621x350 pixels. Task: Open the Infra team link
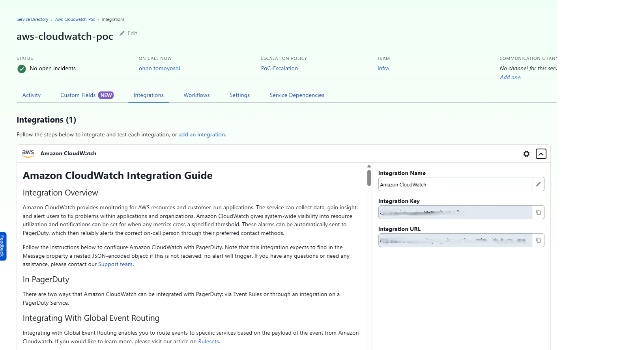tap(383, 69)
